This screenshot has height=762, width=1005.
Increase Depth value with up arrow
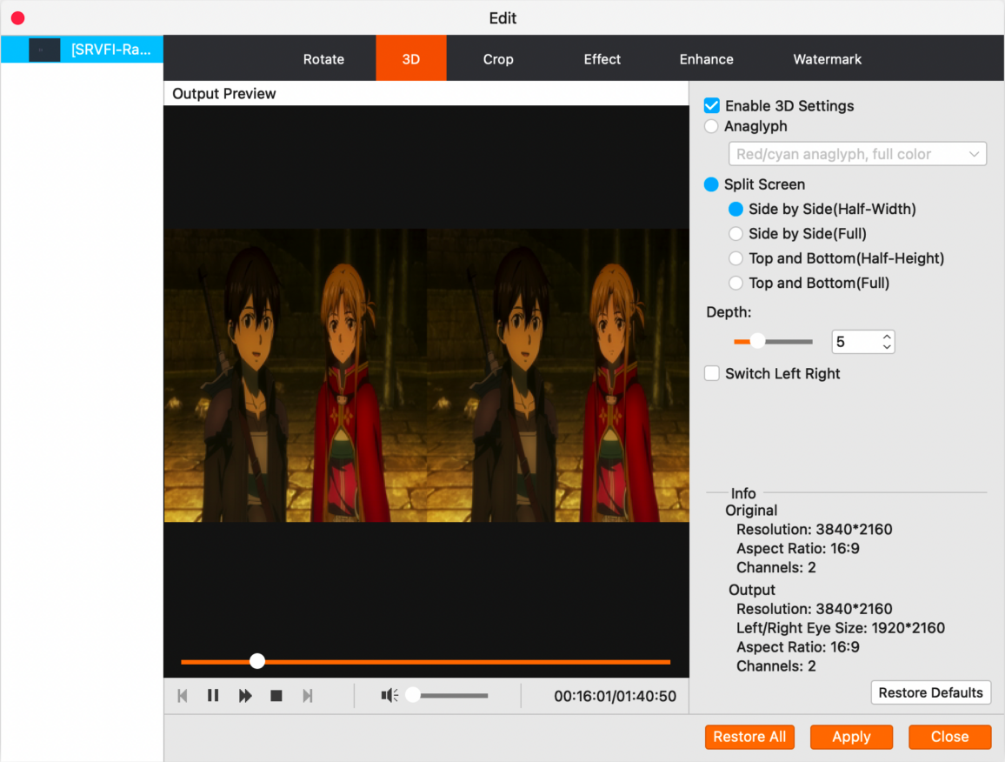click(887, 337)
